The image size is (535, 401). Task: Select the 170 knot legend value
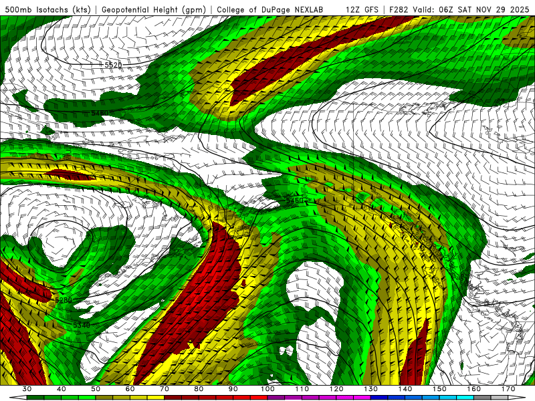point(508,389)
